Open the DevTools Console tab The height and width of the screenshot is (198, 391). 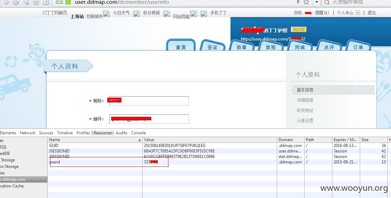pyautogui.click(x=139, y=133)
